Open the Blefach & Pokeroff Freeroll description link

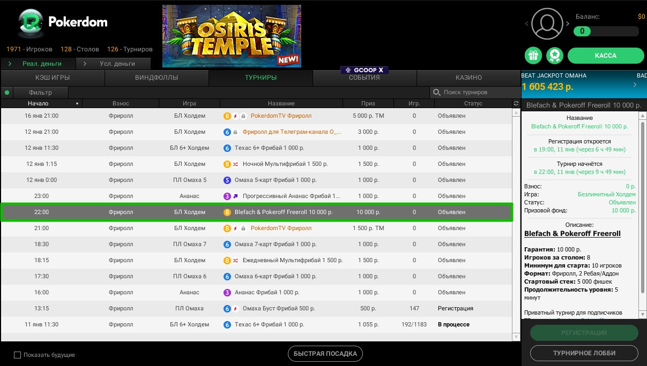click(572, 233)
